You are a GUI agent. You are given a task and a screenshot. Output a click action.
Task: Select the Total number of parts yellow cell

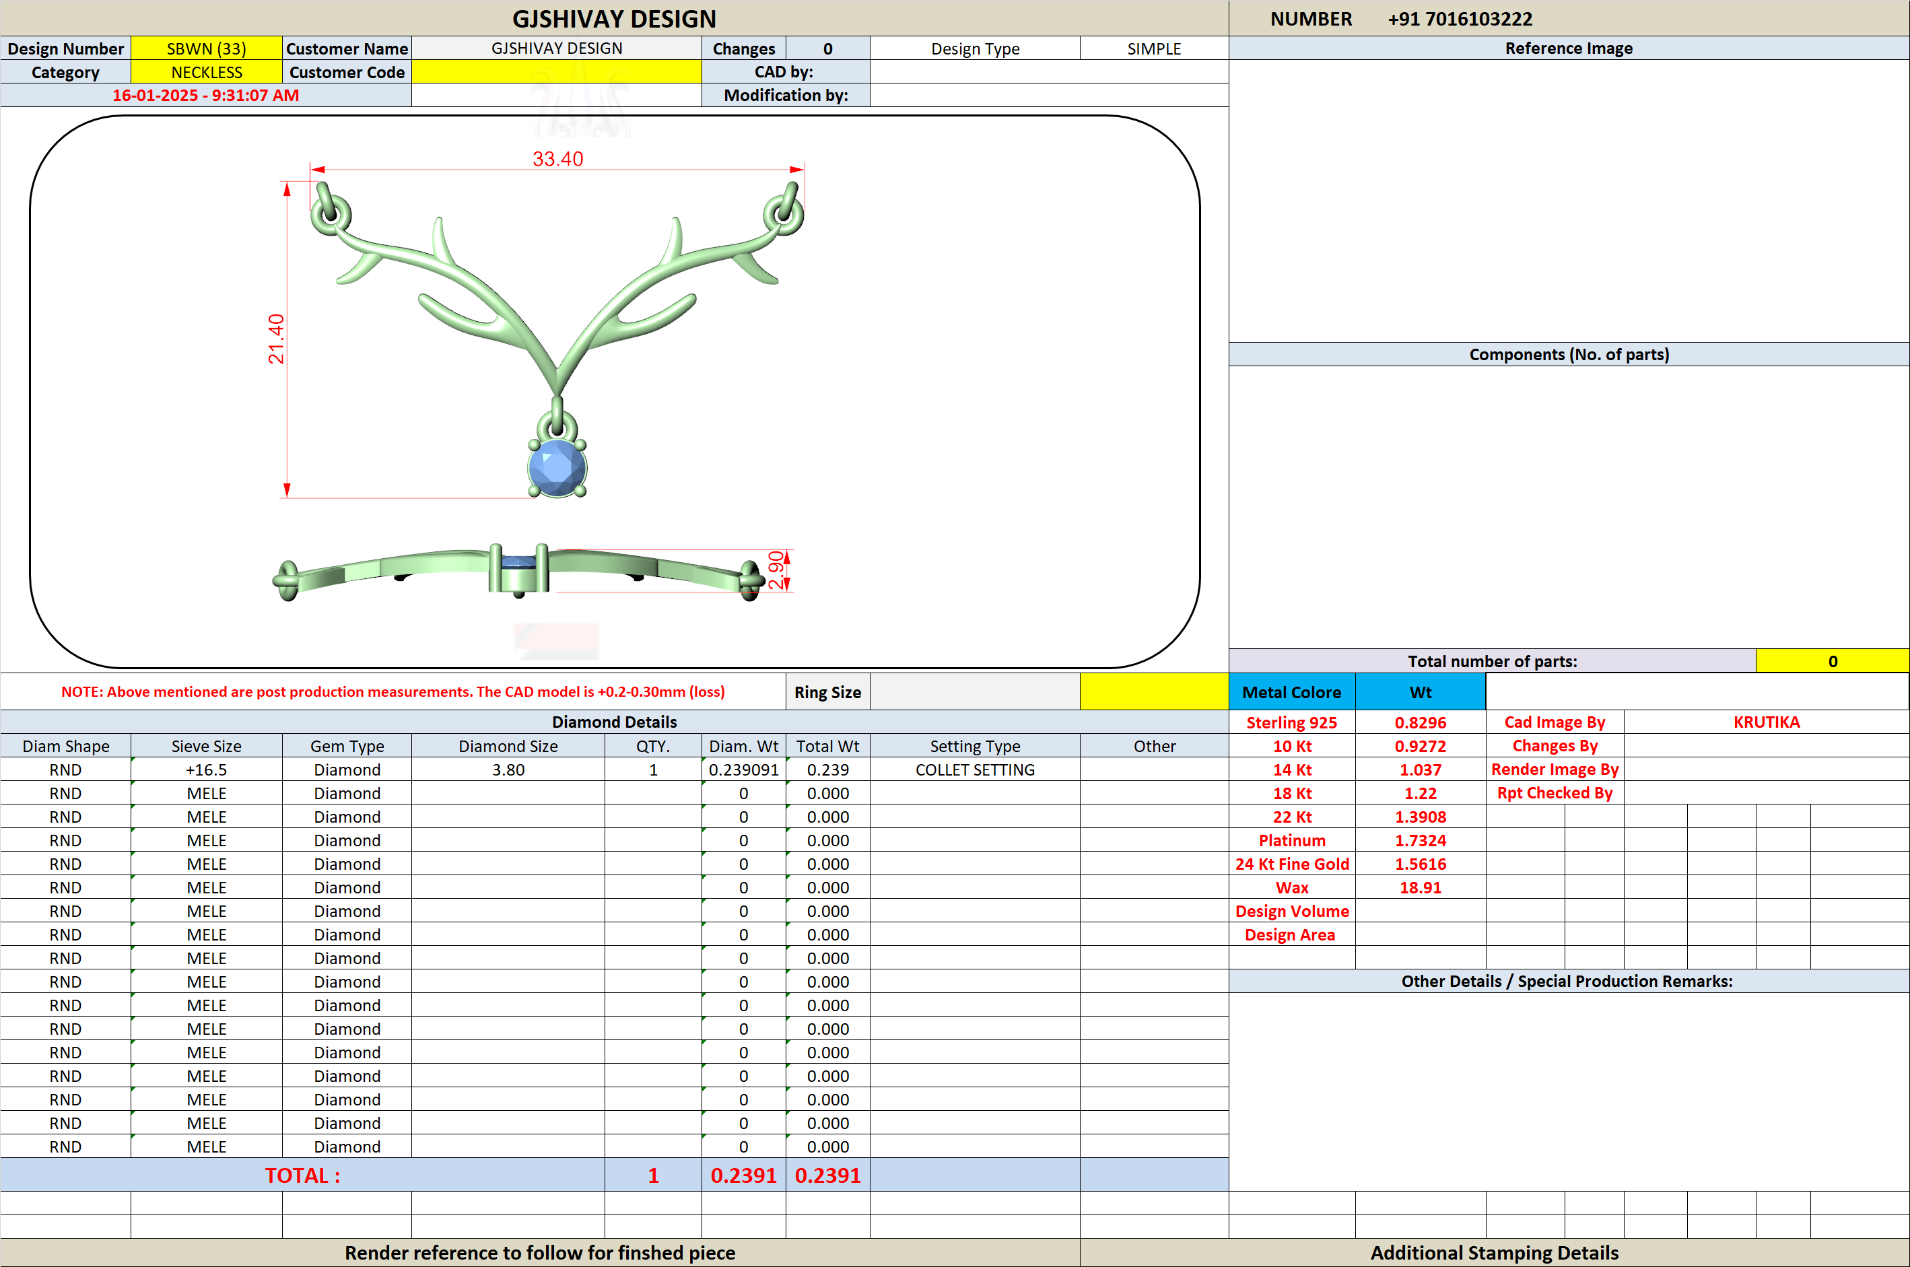[x=1833, y=661]
